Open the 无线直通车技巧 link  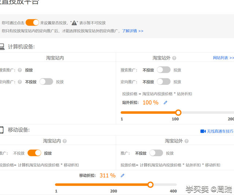coord(220,131)
